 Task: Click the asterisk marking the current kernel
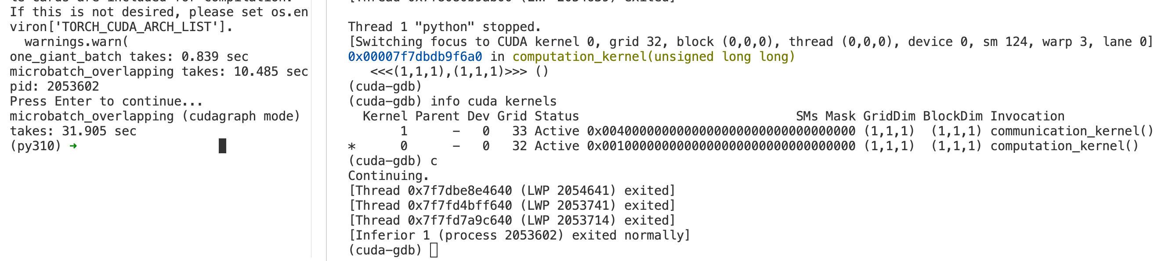tap(352, 147)
